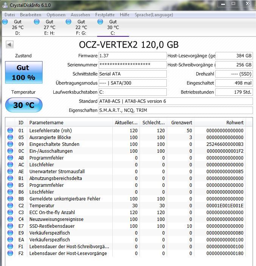Select the E: H: drive tab
The image size is (256, 266).
click(49, 27)
